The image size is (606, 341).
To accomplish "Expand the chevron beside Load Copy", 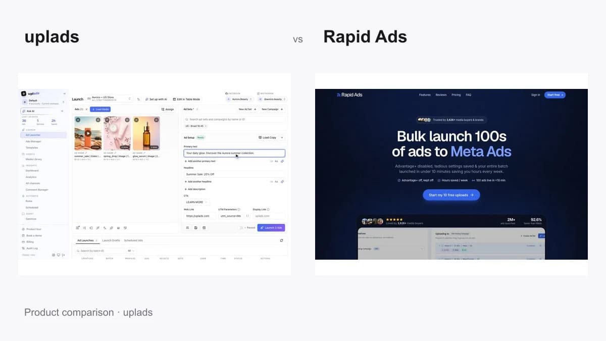I will coord(282,137).
